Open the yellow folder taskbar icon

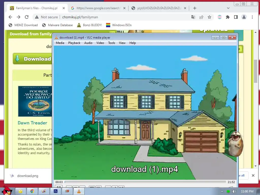point(21,191)
